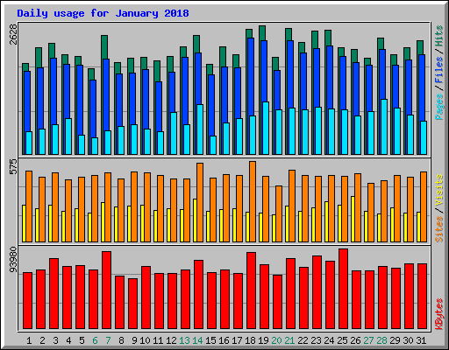This screenshot has width=449, height=350.
Task: Click the green weekend day label 21
Action: [x=289, y=340]
